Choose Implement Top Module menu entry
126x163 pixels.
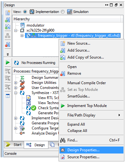click(91, 106)
